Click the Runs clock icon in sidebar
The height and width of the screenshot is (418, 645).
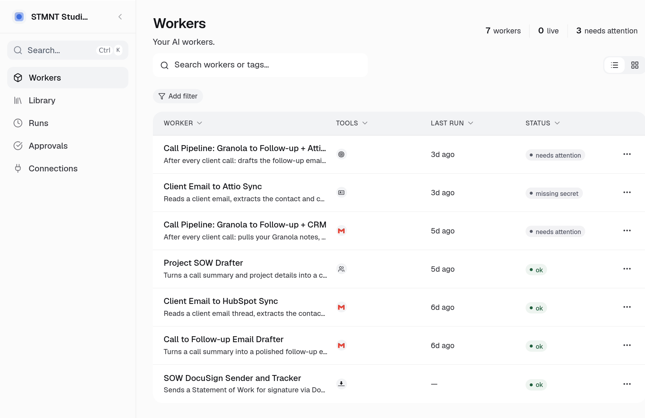pos(18,123)
